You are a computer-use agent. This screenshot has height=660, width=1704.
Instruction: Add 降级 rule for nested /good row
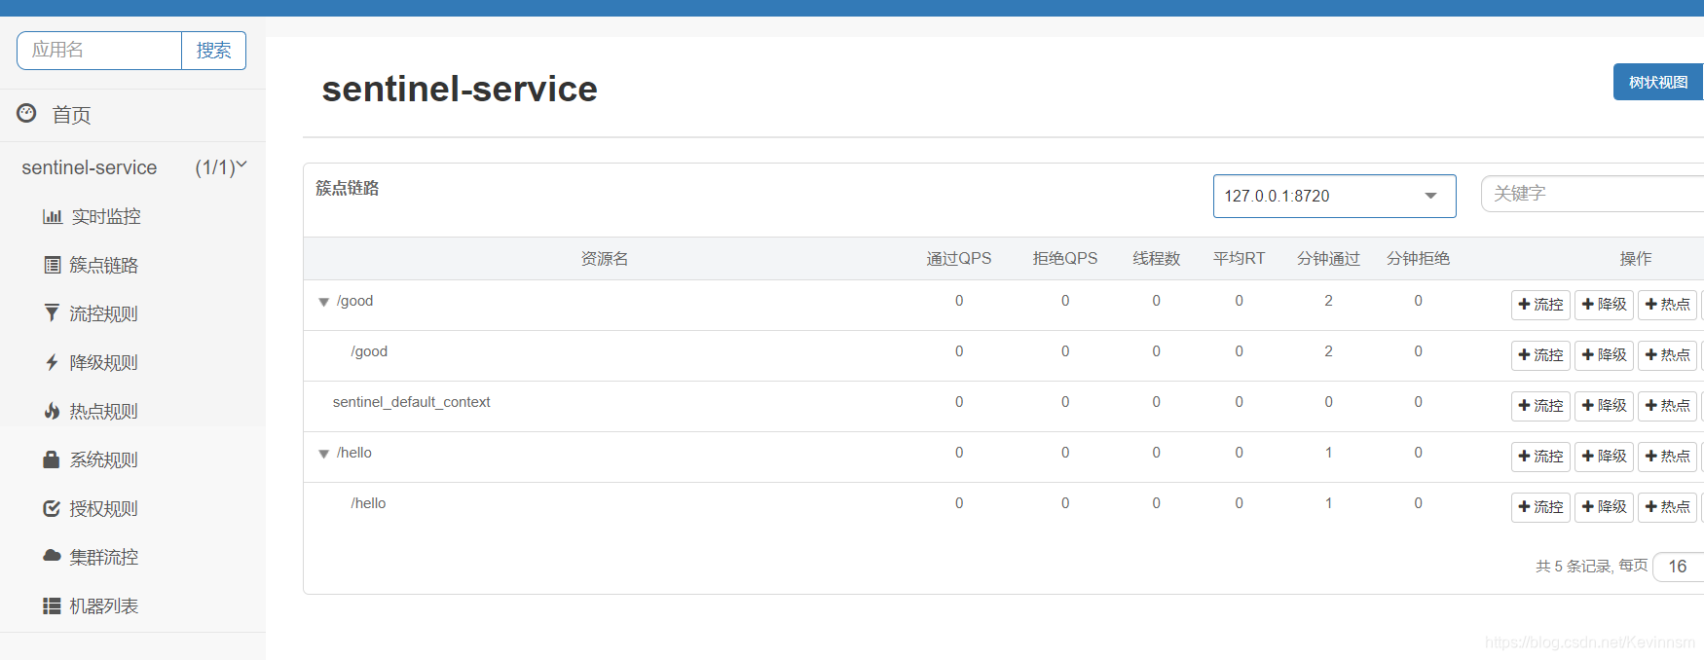point(1604,355)
